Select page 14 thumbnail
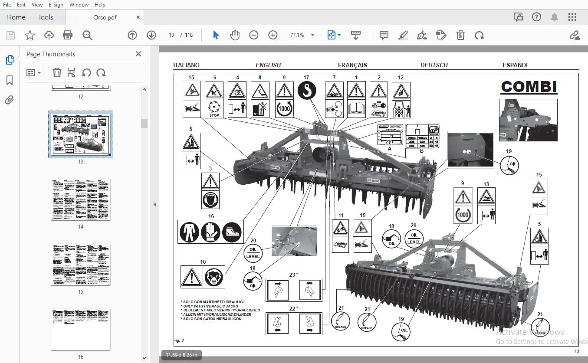Image resolution: width=588 pixels, height=363 pixels. tap(81, 199)
